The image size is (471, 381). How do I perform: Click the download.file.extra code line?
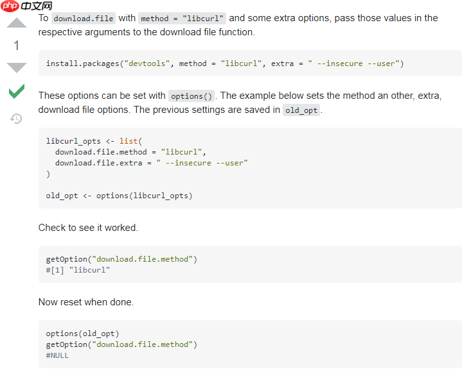point(152,163)
